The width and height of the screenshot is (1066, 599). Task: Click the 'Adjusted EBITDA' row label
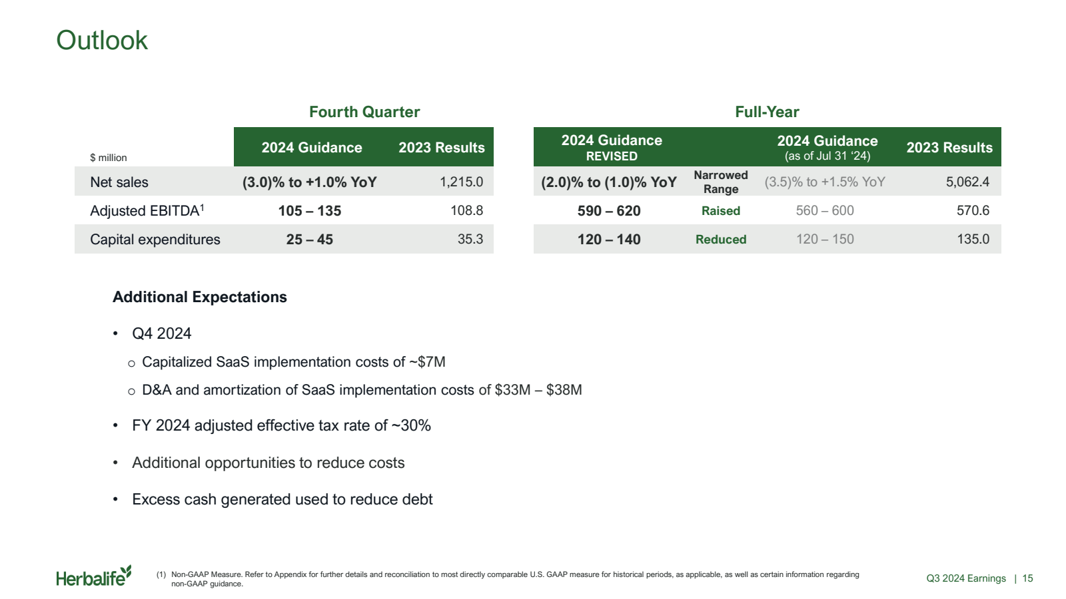(x=147, y=211)
